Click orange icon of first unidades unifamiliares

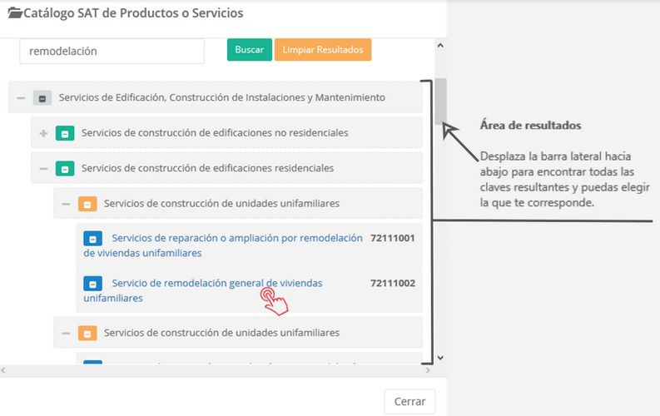pos(87,204)
